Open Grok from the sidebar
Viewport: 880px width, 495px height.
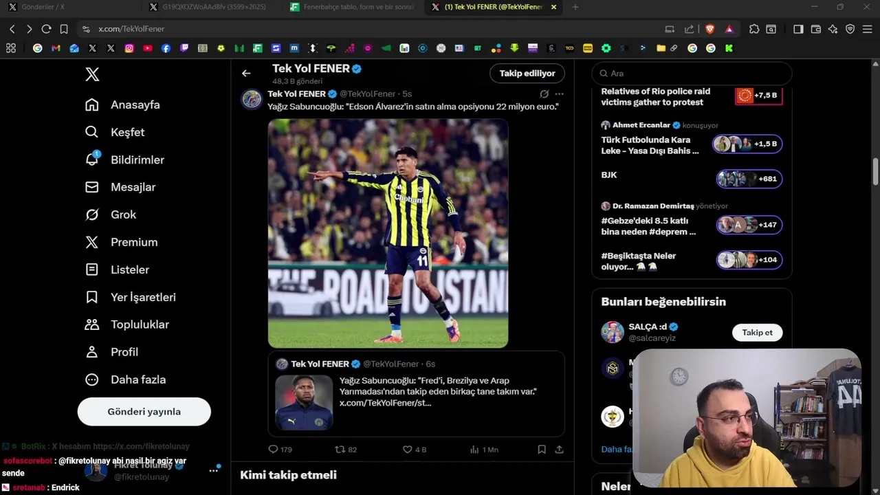(x=111, y=214)
